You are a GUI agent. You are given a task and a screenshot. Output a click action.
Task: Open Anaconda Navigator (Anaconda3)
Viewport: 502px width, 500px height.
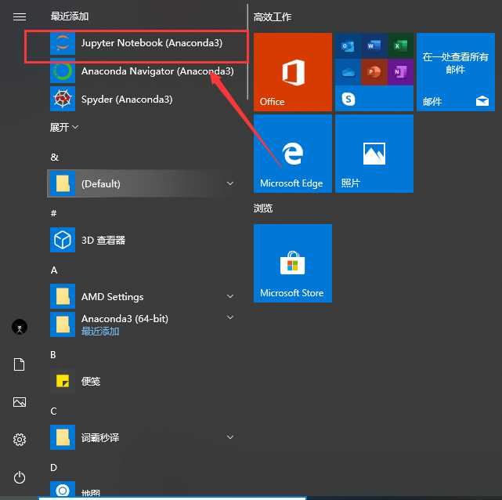143,71
